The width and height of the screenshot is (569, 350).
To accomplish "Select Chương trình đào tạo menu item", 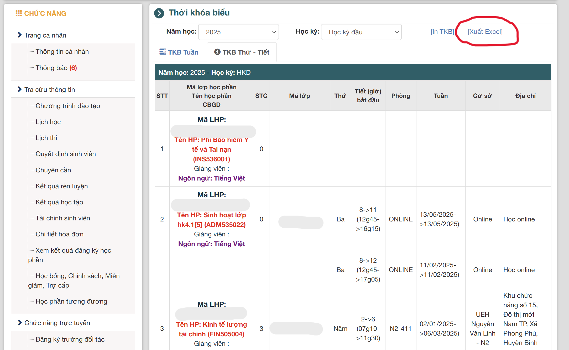I will pos(68,106).
